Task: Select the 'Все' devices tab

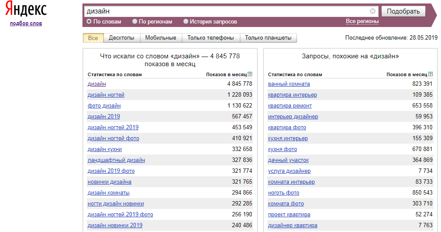Action: tap(93, 38)
